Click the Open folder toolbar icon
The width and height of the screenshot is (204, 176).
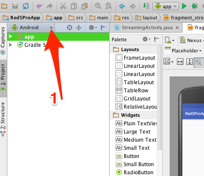coord(4,6)
